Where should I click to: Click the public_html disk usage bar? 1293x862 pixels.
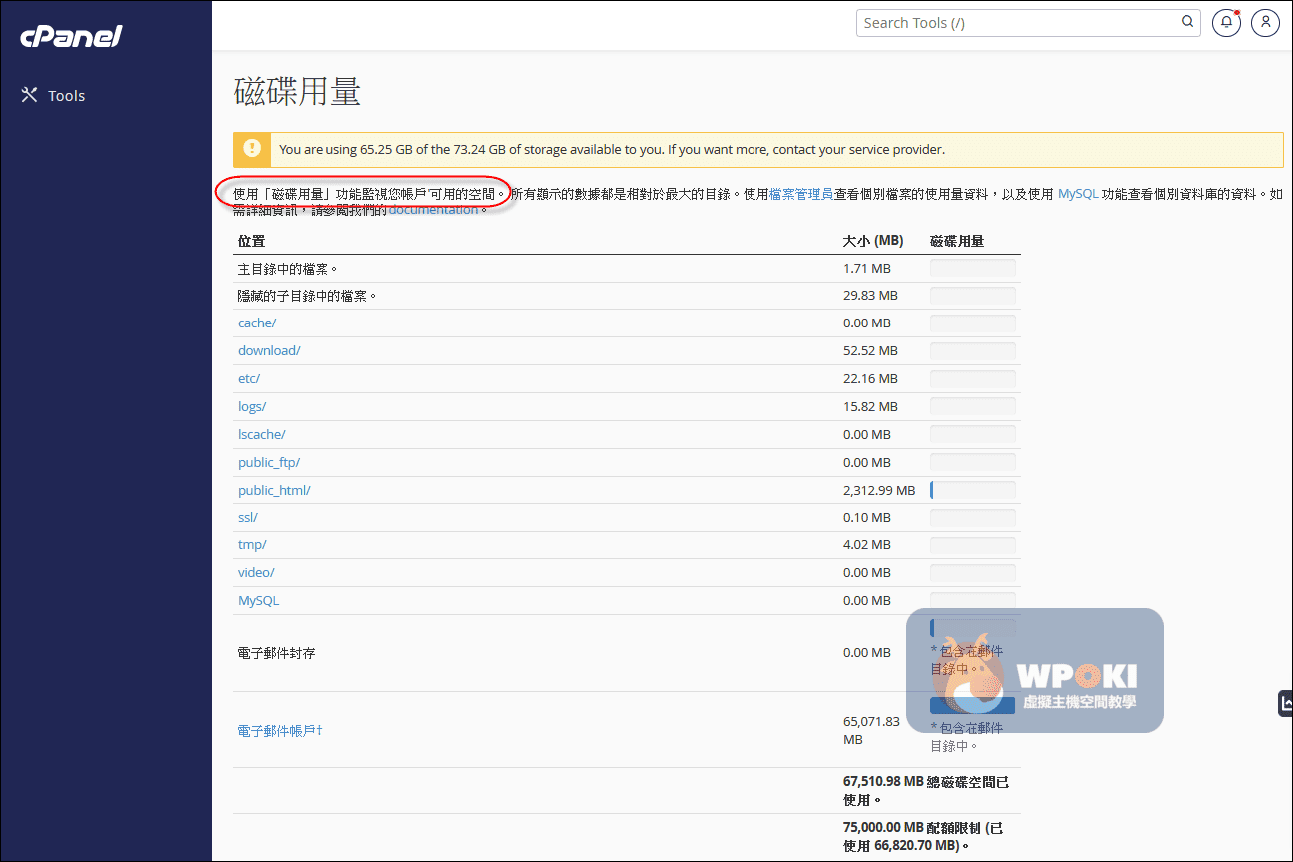pyautogui.click(x=971, y=490)
